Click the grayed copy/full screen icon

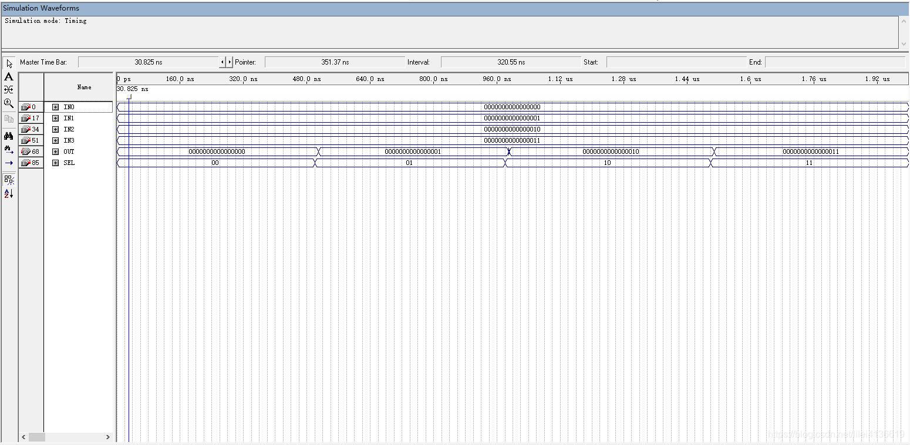9,119
